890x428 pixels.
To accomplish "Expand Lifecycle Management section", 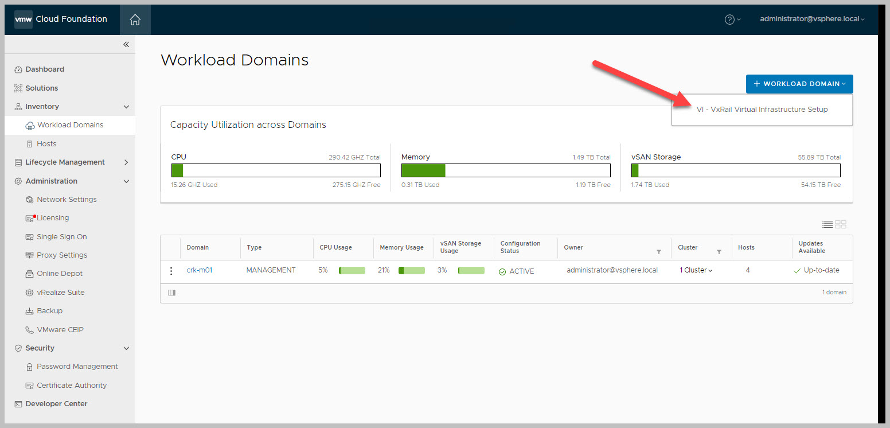I will click(126, 162).
